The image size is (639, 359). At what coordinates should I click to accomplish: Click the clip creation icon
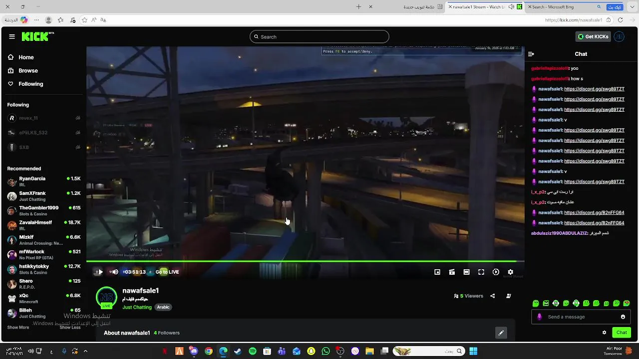click(452, 272)
